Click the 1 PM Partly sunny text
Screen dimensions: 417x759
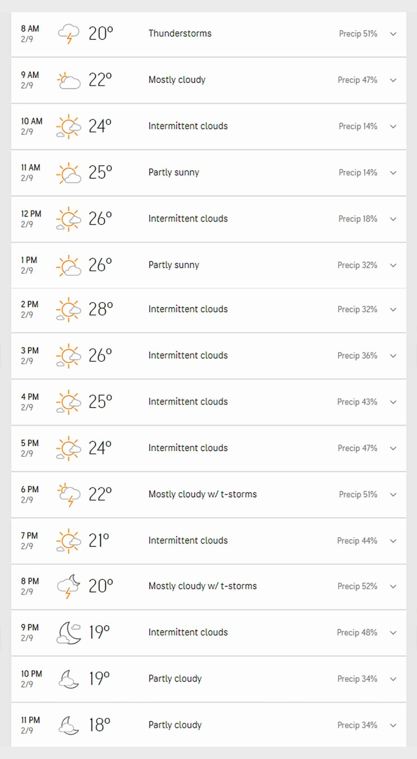click(174, 265)
